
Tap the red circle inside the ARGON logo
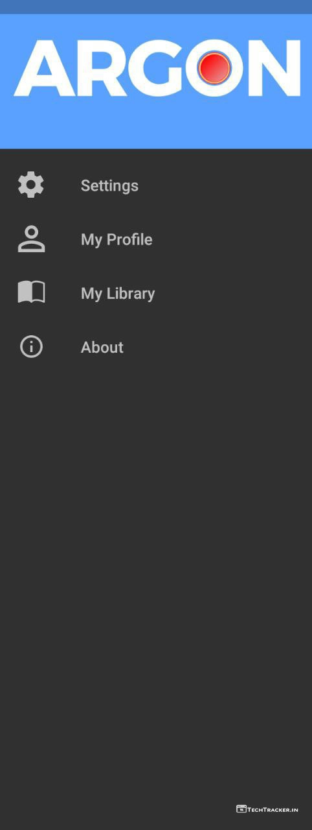pyautogui.click(x=214, y=68)
